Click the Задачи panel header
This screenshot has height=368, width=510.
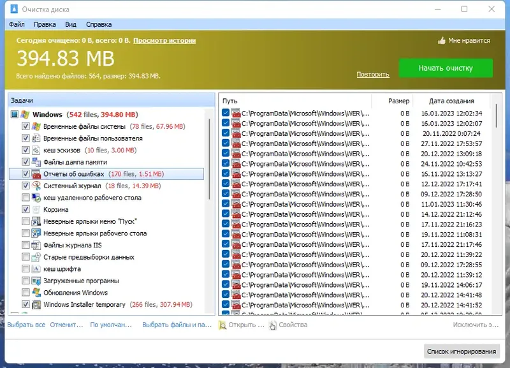(112, 100)
